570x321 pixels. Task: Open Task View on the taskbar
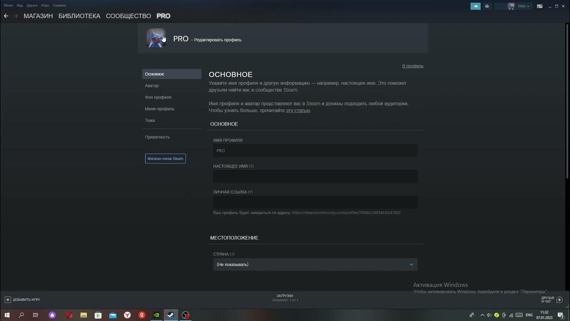(x=36, y=315)
